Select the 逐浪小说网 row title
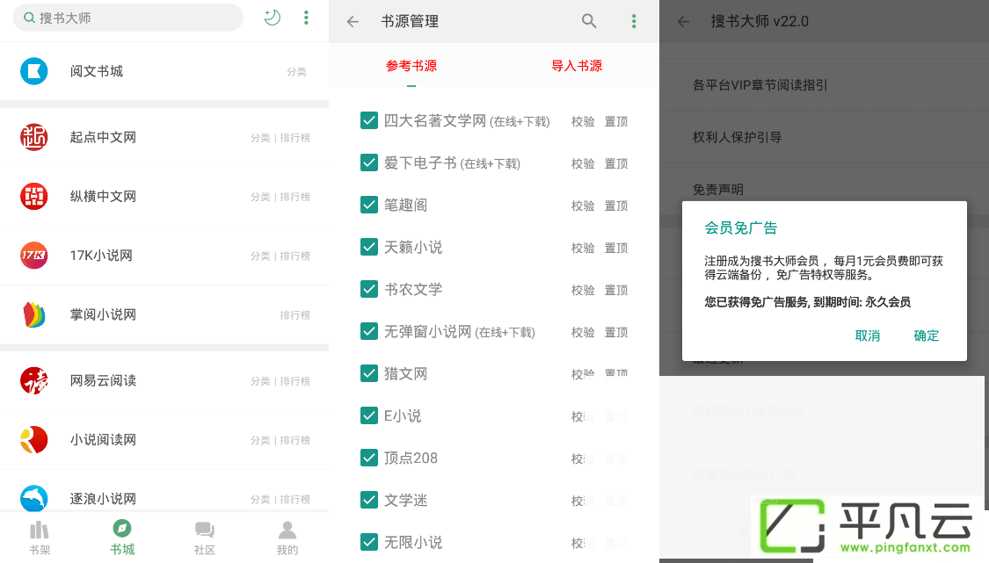 [103, 499]
